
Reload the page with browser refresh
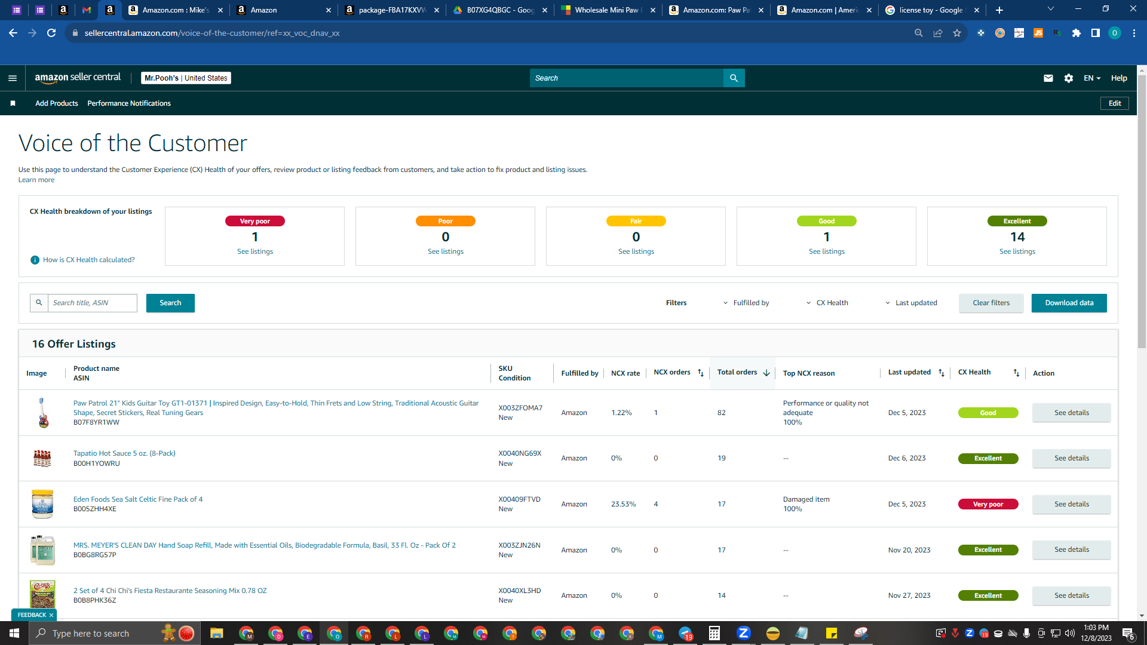[x=51, y=33]
